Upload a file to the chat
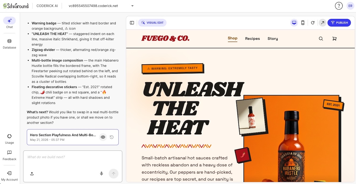Screen dimensions: 356x184 click(32, 174)
